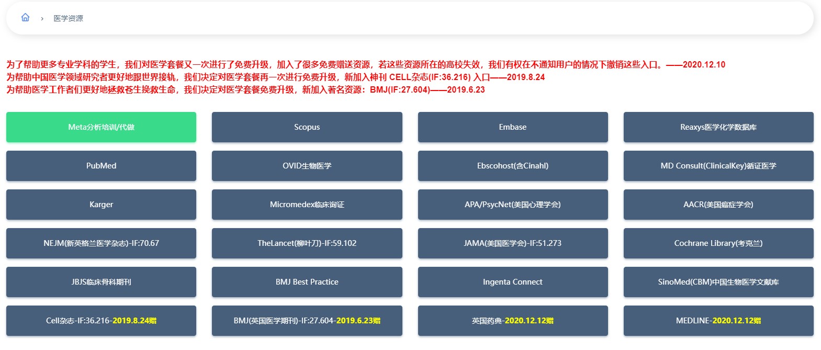Open SinoMed(CBM)中国生物医学文献库
This screenshot has width=821, height=350.
[718, 282]
